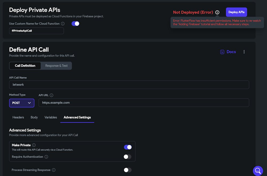Click the Define API Call heading

[x=29, y=50]
